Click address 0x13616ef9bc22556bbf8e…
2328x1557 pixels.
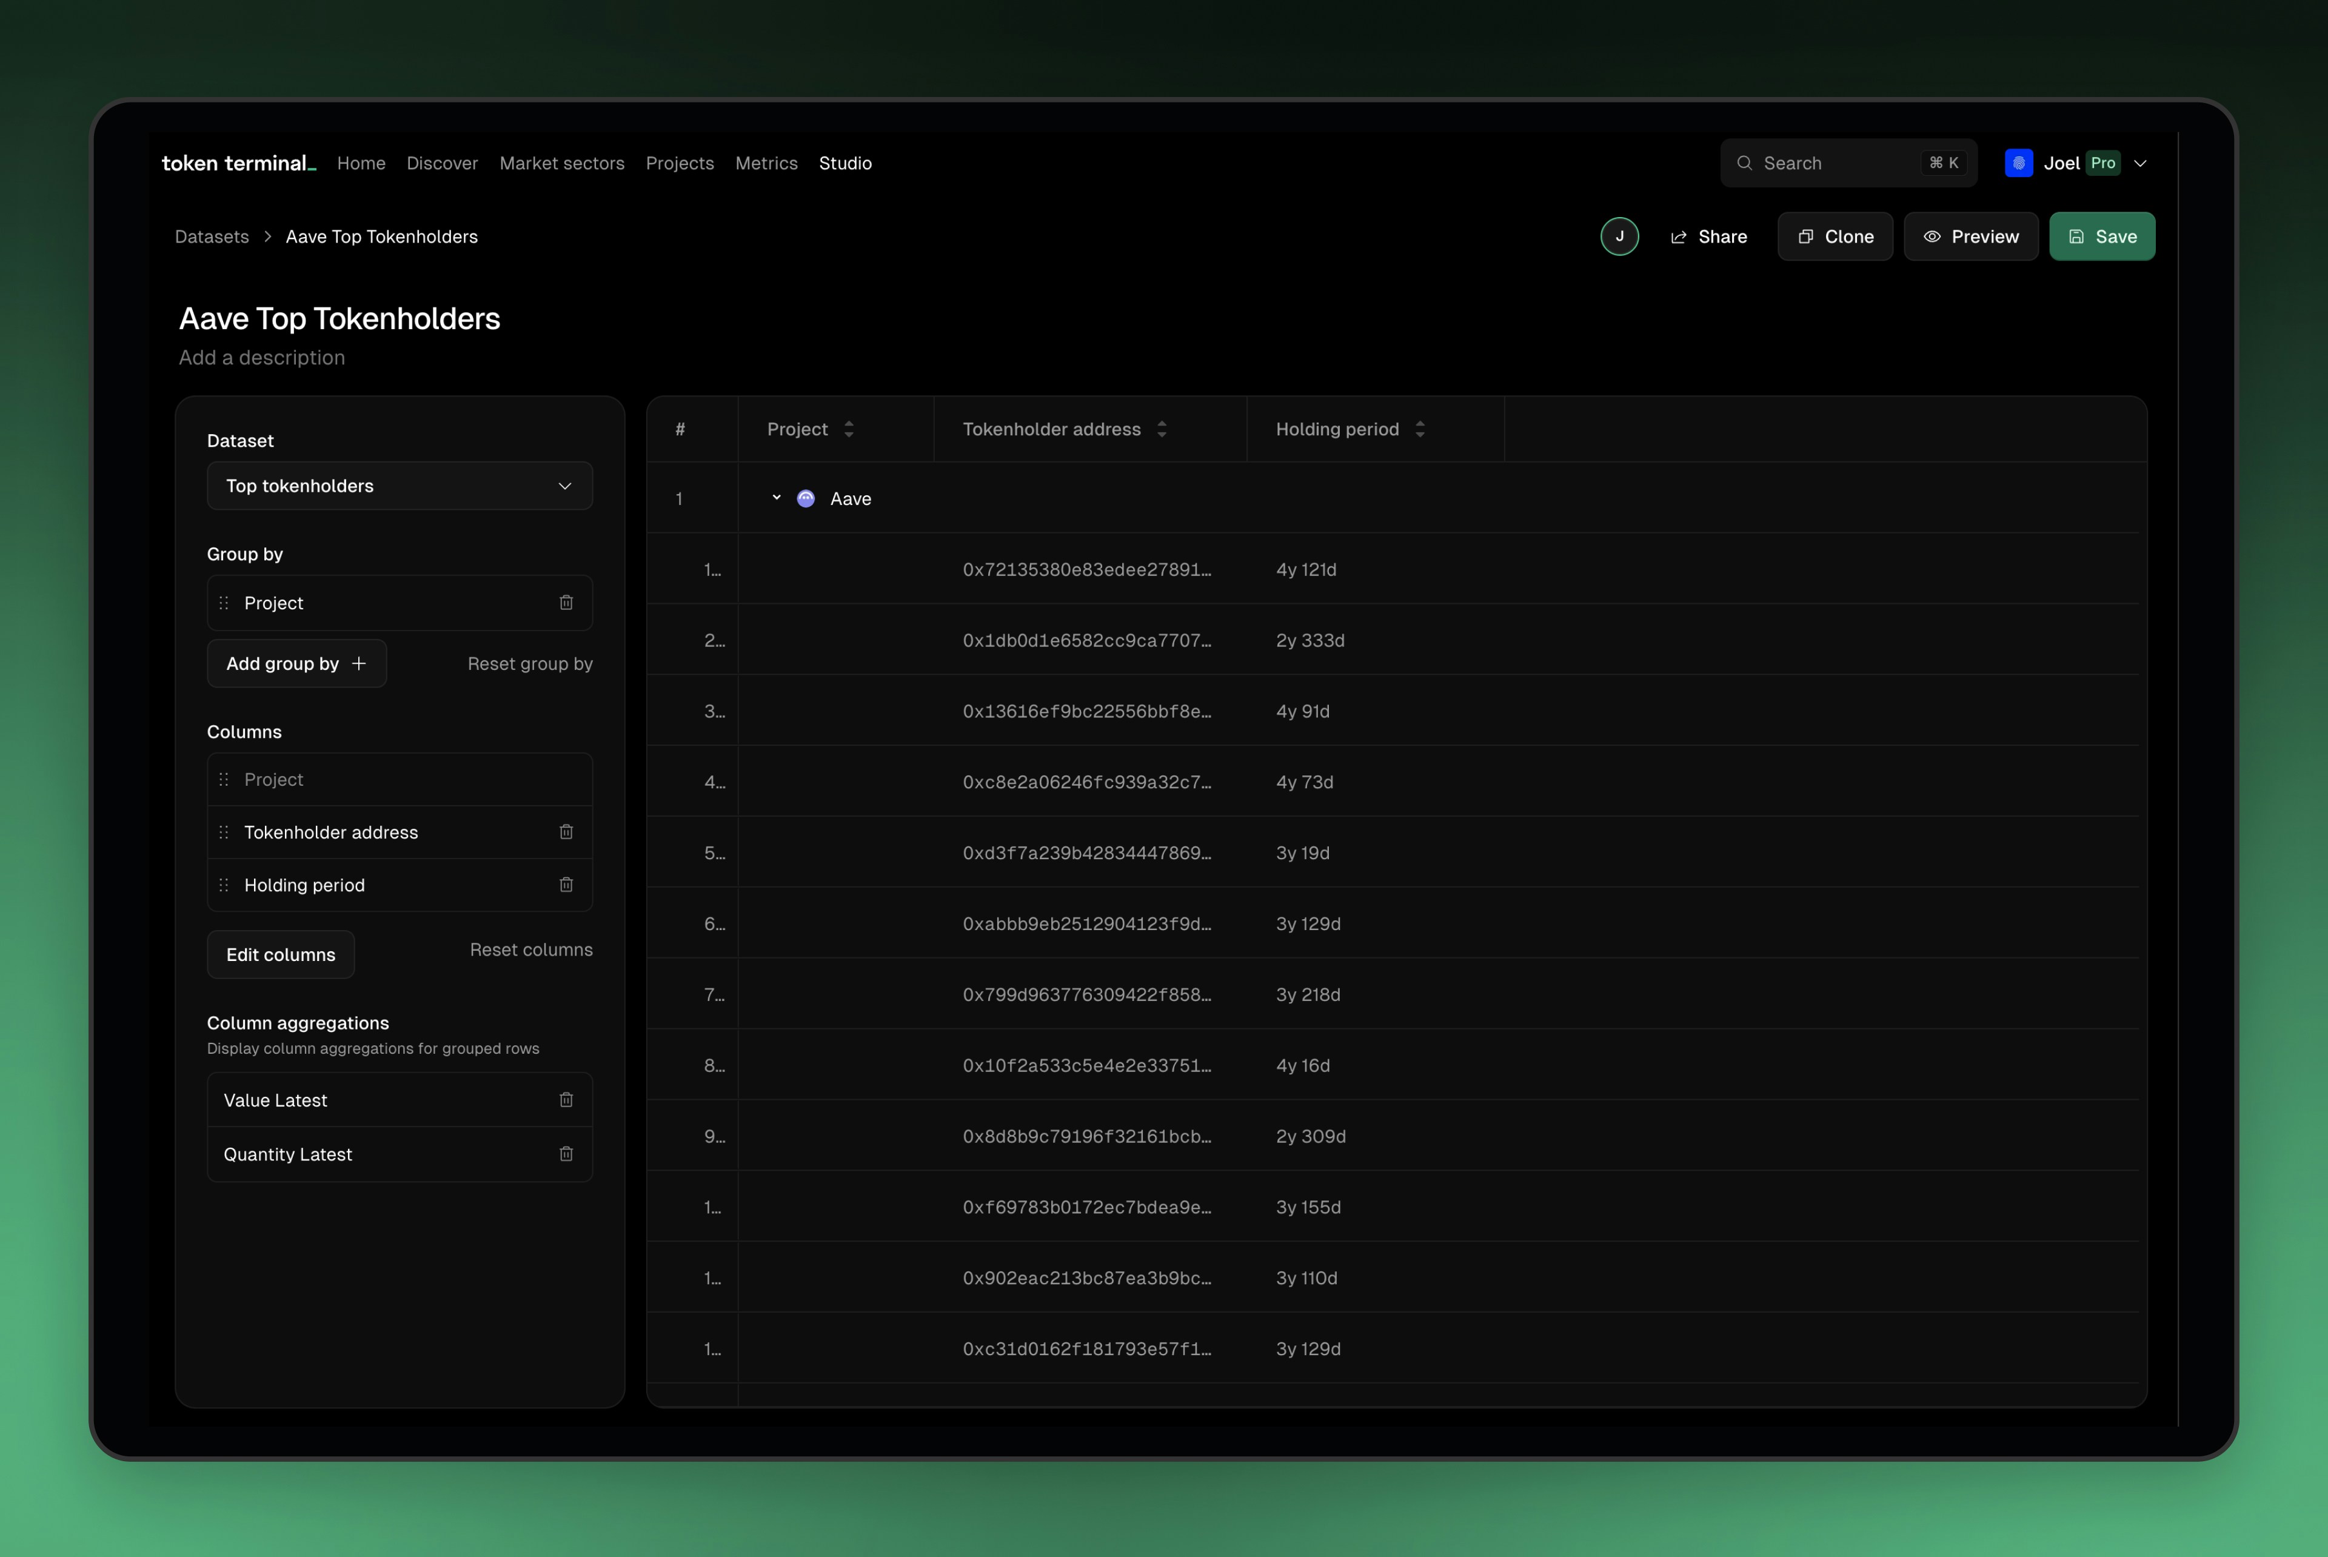[1087, 711]
